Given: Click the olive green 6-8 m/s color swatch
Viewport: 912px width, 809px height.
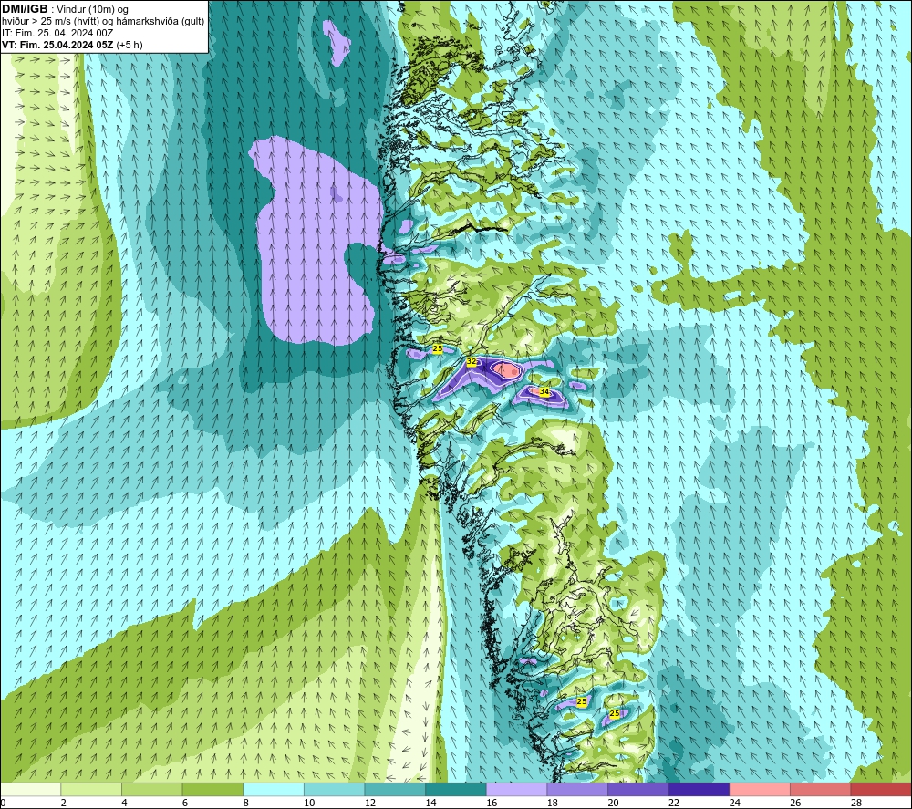Looking at the screenshot, I should [x=212, y=789].
